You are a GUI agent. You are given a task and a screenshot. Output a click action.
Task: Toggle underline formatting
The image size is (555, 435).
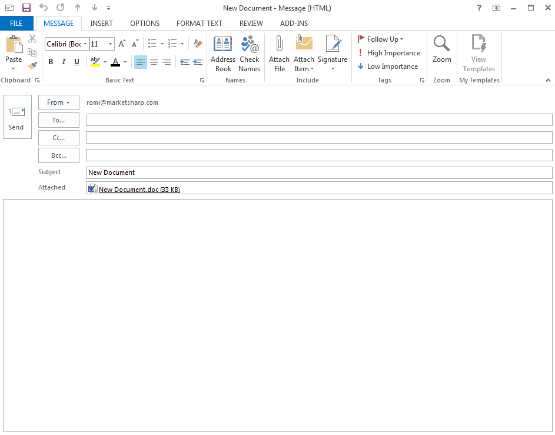(x=77, y=62)
